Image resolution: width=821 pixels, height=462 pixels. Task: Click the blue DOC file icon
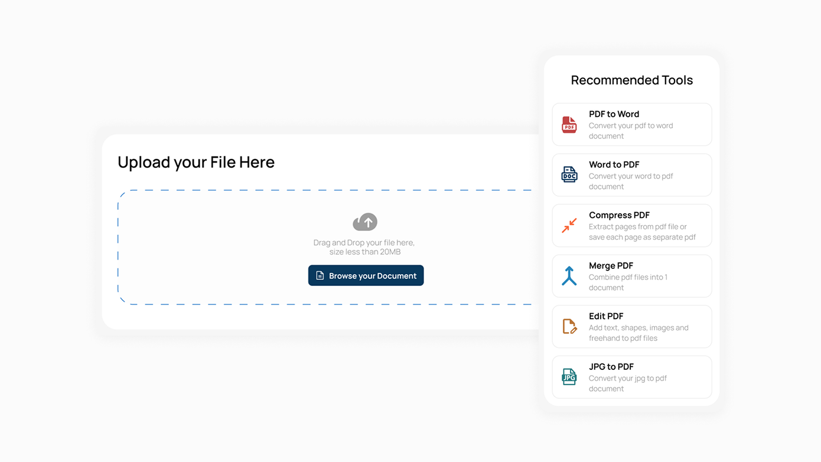click(x=569, y=175)
